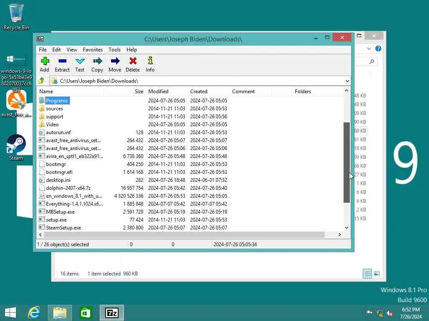Expand the Explorer ribbon chevron
This screenshot has height=321, width=429.
369,48
